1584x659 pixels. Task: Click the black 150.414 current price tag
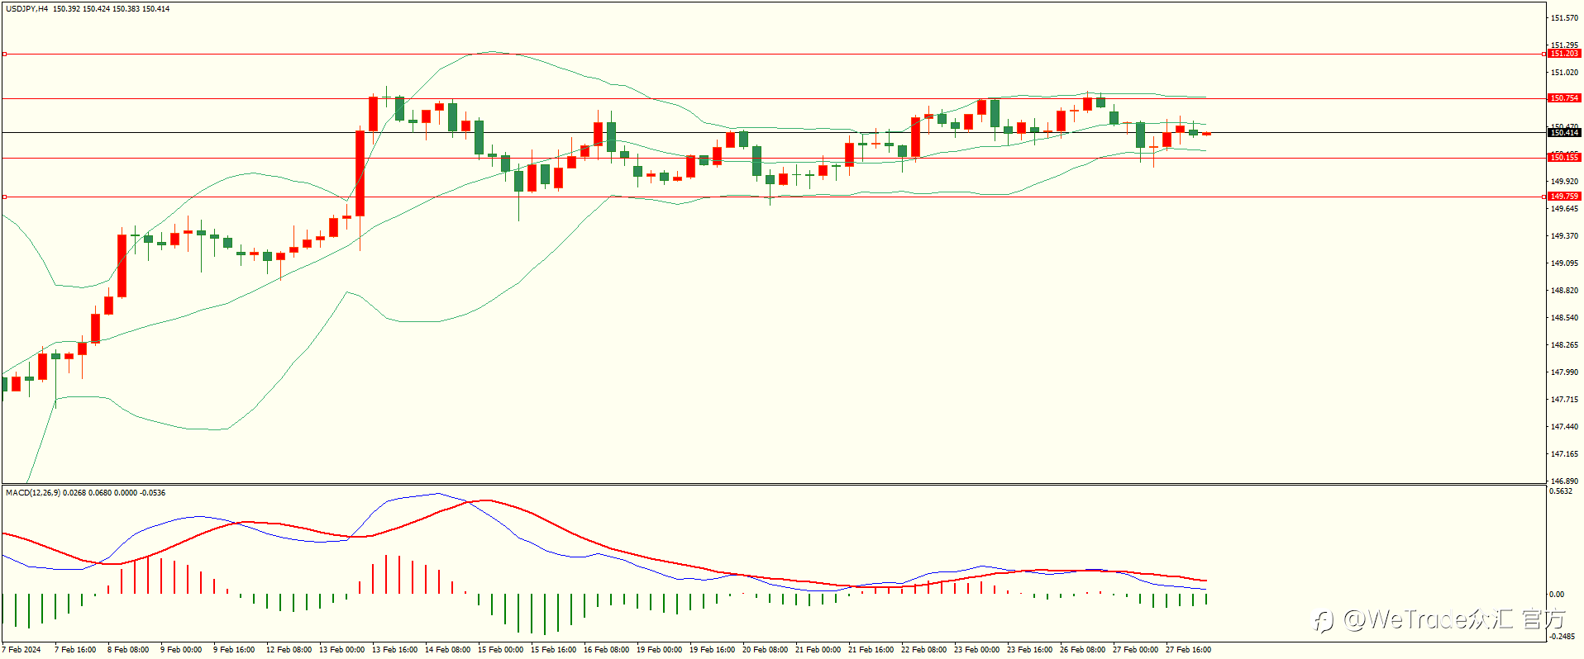click(x=1564, y=133)
